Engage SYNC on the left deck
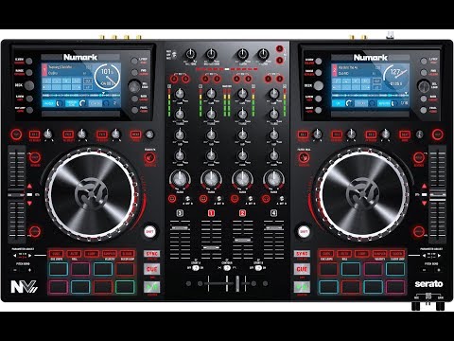This screenshot has height=341, width=454. coord(152,254)
